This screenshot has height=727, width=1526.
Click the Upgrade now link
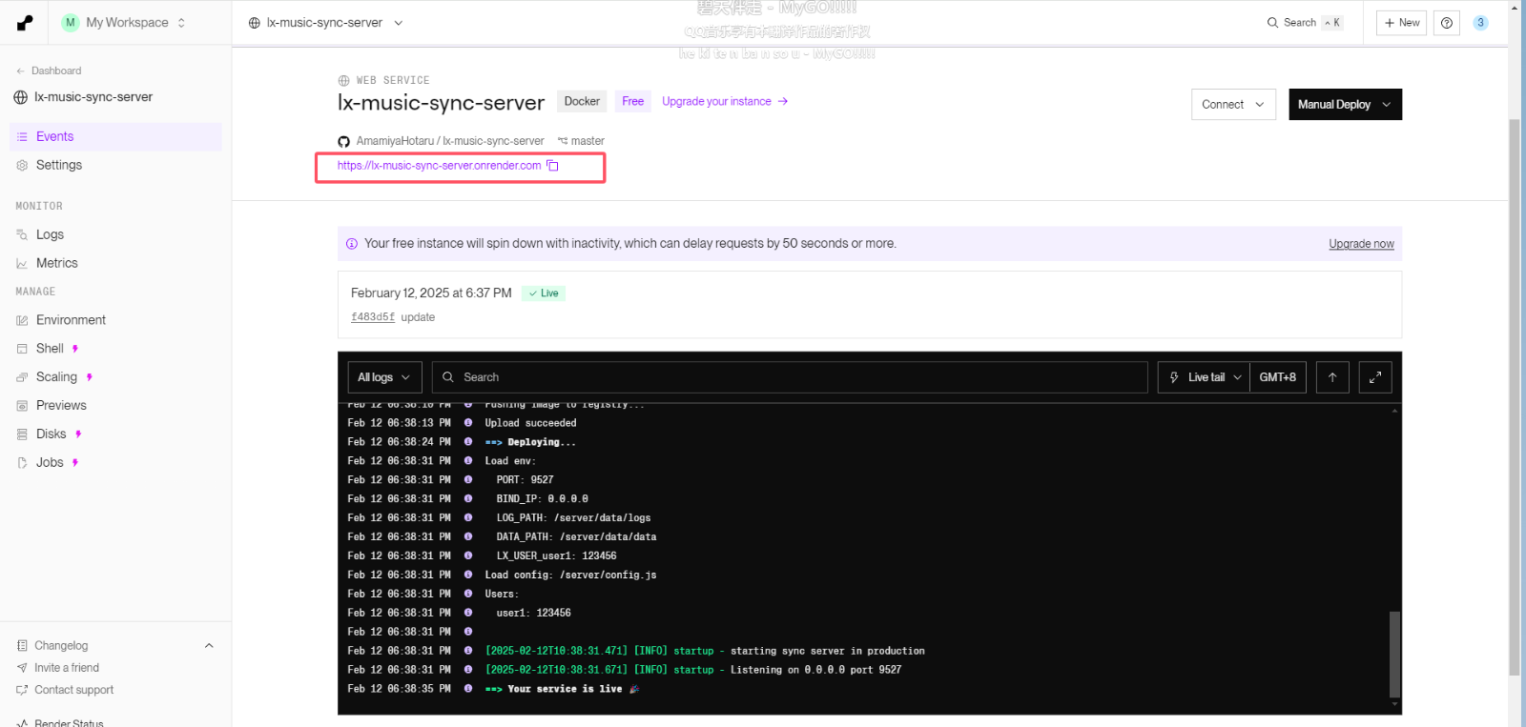pyautogui.click(x=1361, y=244)
